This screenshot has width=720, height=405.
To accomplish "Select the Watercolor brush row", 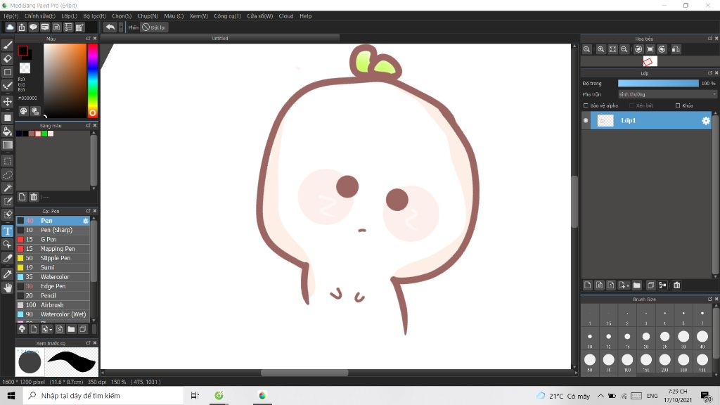I will click(x=53, y=277).
